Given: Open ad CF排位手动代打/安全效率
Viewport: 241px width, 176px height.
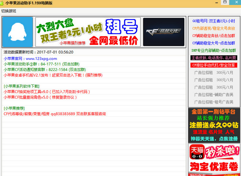Looking at the screenshot, I should (214, 65).
